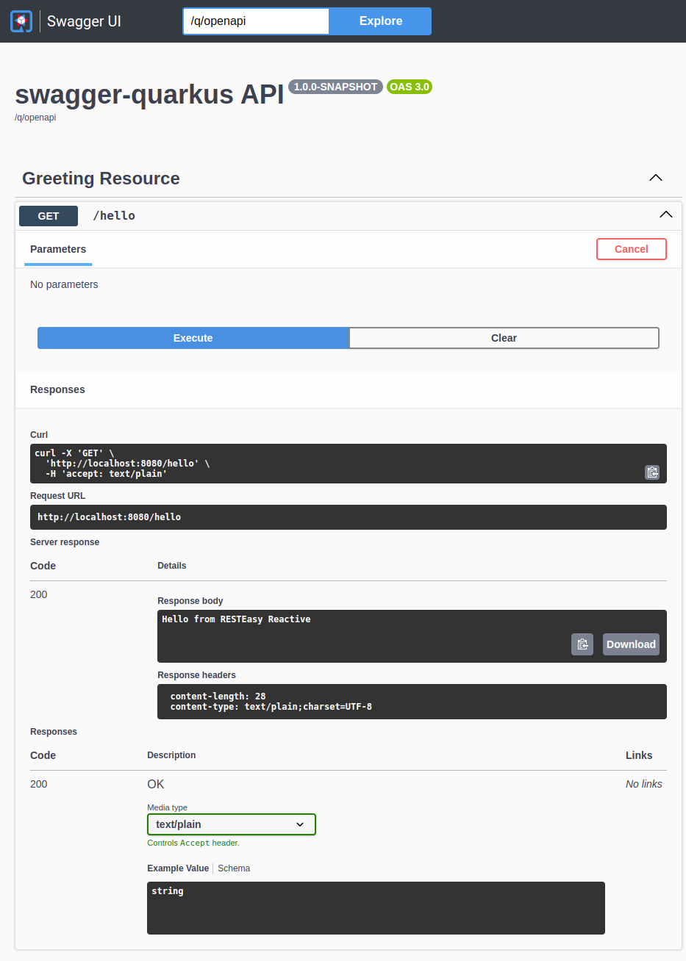Download the response body

[631, 644]
